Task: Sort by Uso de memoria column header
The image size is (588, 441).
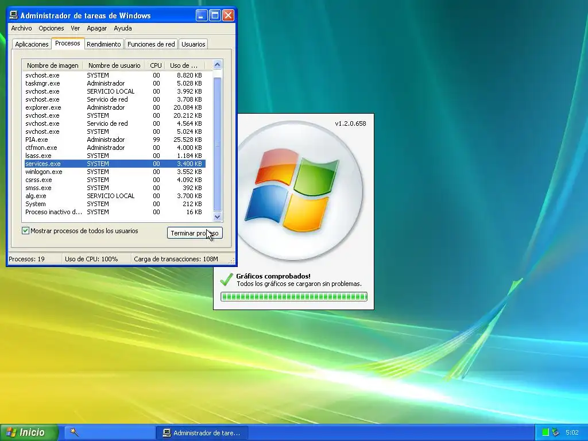Action: pyautogui.click(x=185, y=65)
